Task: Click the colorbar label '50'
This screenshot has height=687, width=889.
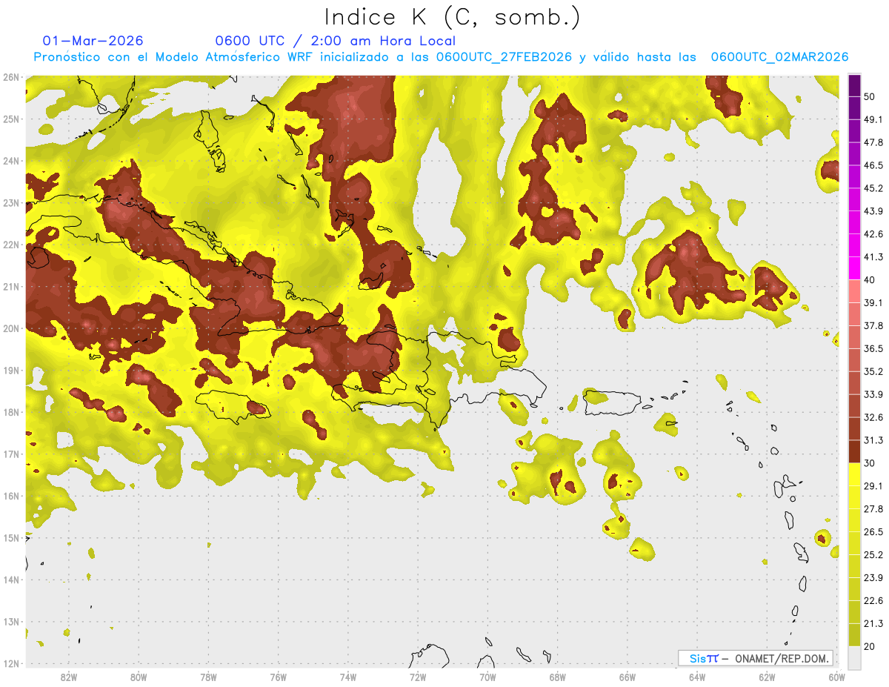Action: 869,96
